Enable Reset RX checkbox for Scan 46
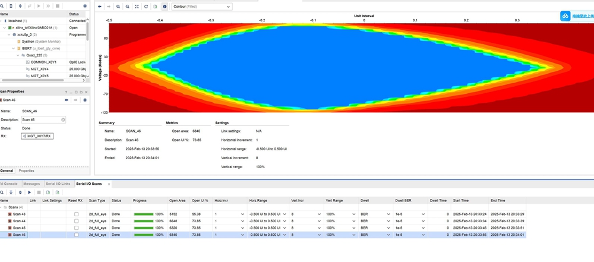 point(76,235)
